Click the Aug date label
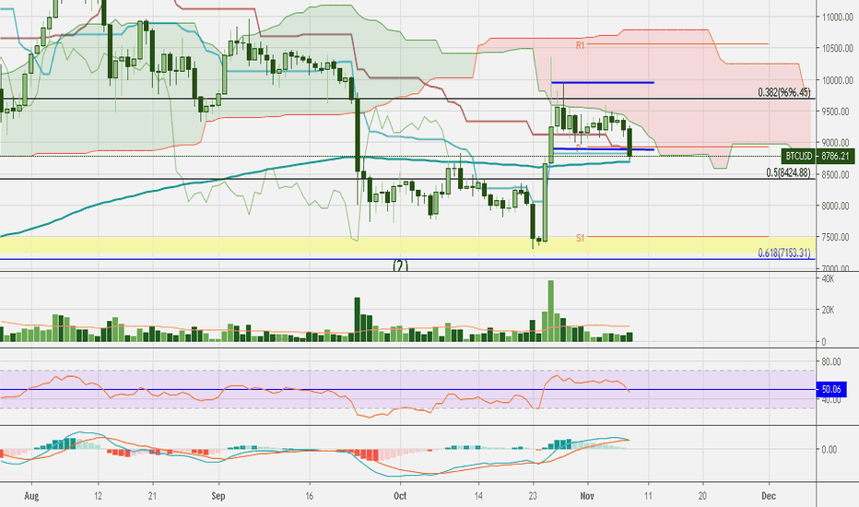Screen dimensions: 859x507 [x=31, y=496]
